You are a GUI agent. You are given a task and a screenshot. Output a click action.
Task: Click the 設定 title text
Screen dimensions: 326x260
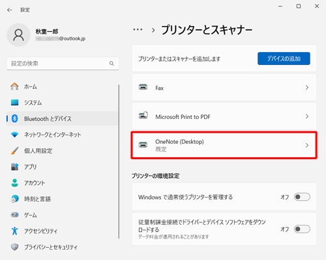[25, 10]
